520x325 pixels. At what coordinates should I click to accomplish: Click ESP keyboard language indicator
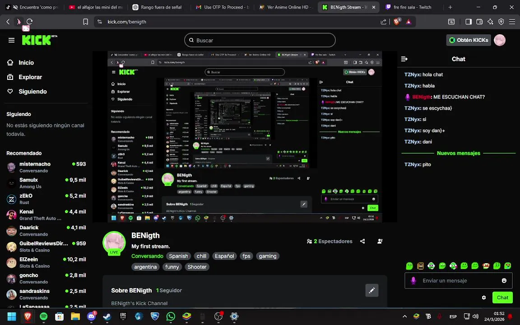point(453,317)
